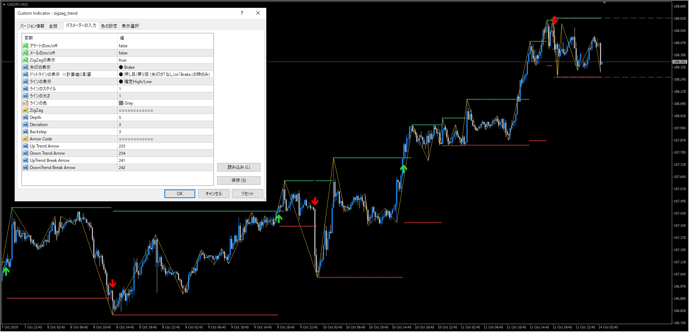Click the 106.745 label on the price scale
Screen dimensions: 689x332
pyautogui.click(x=680, y=323)
